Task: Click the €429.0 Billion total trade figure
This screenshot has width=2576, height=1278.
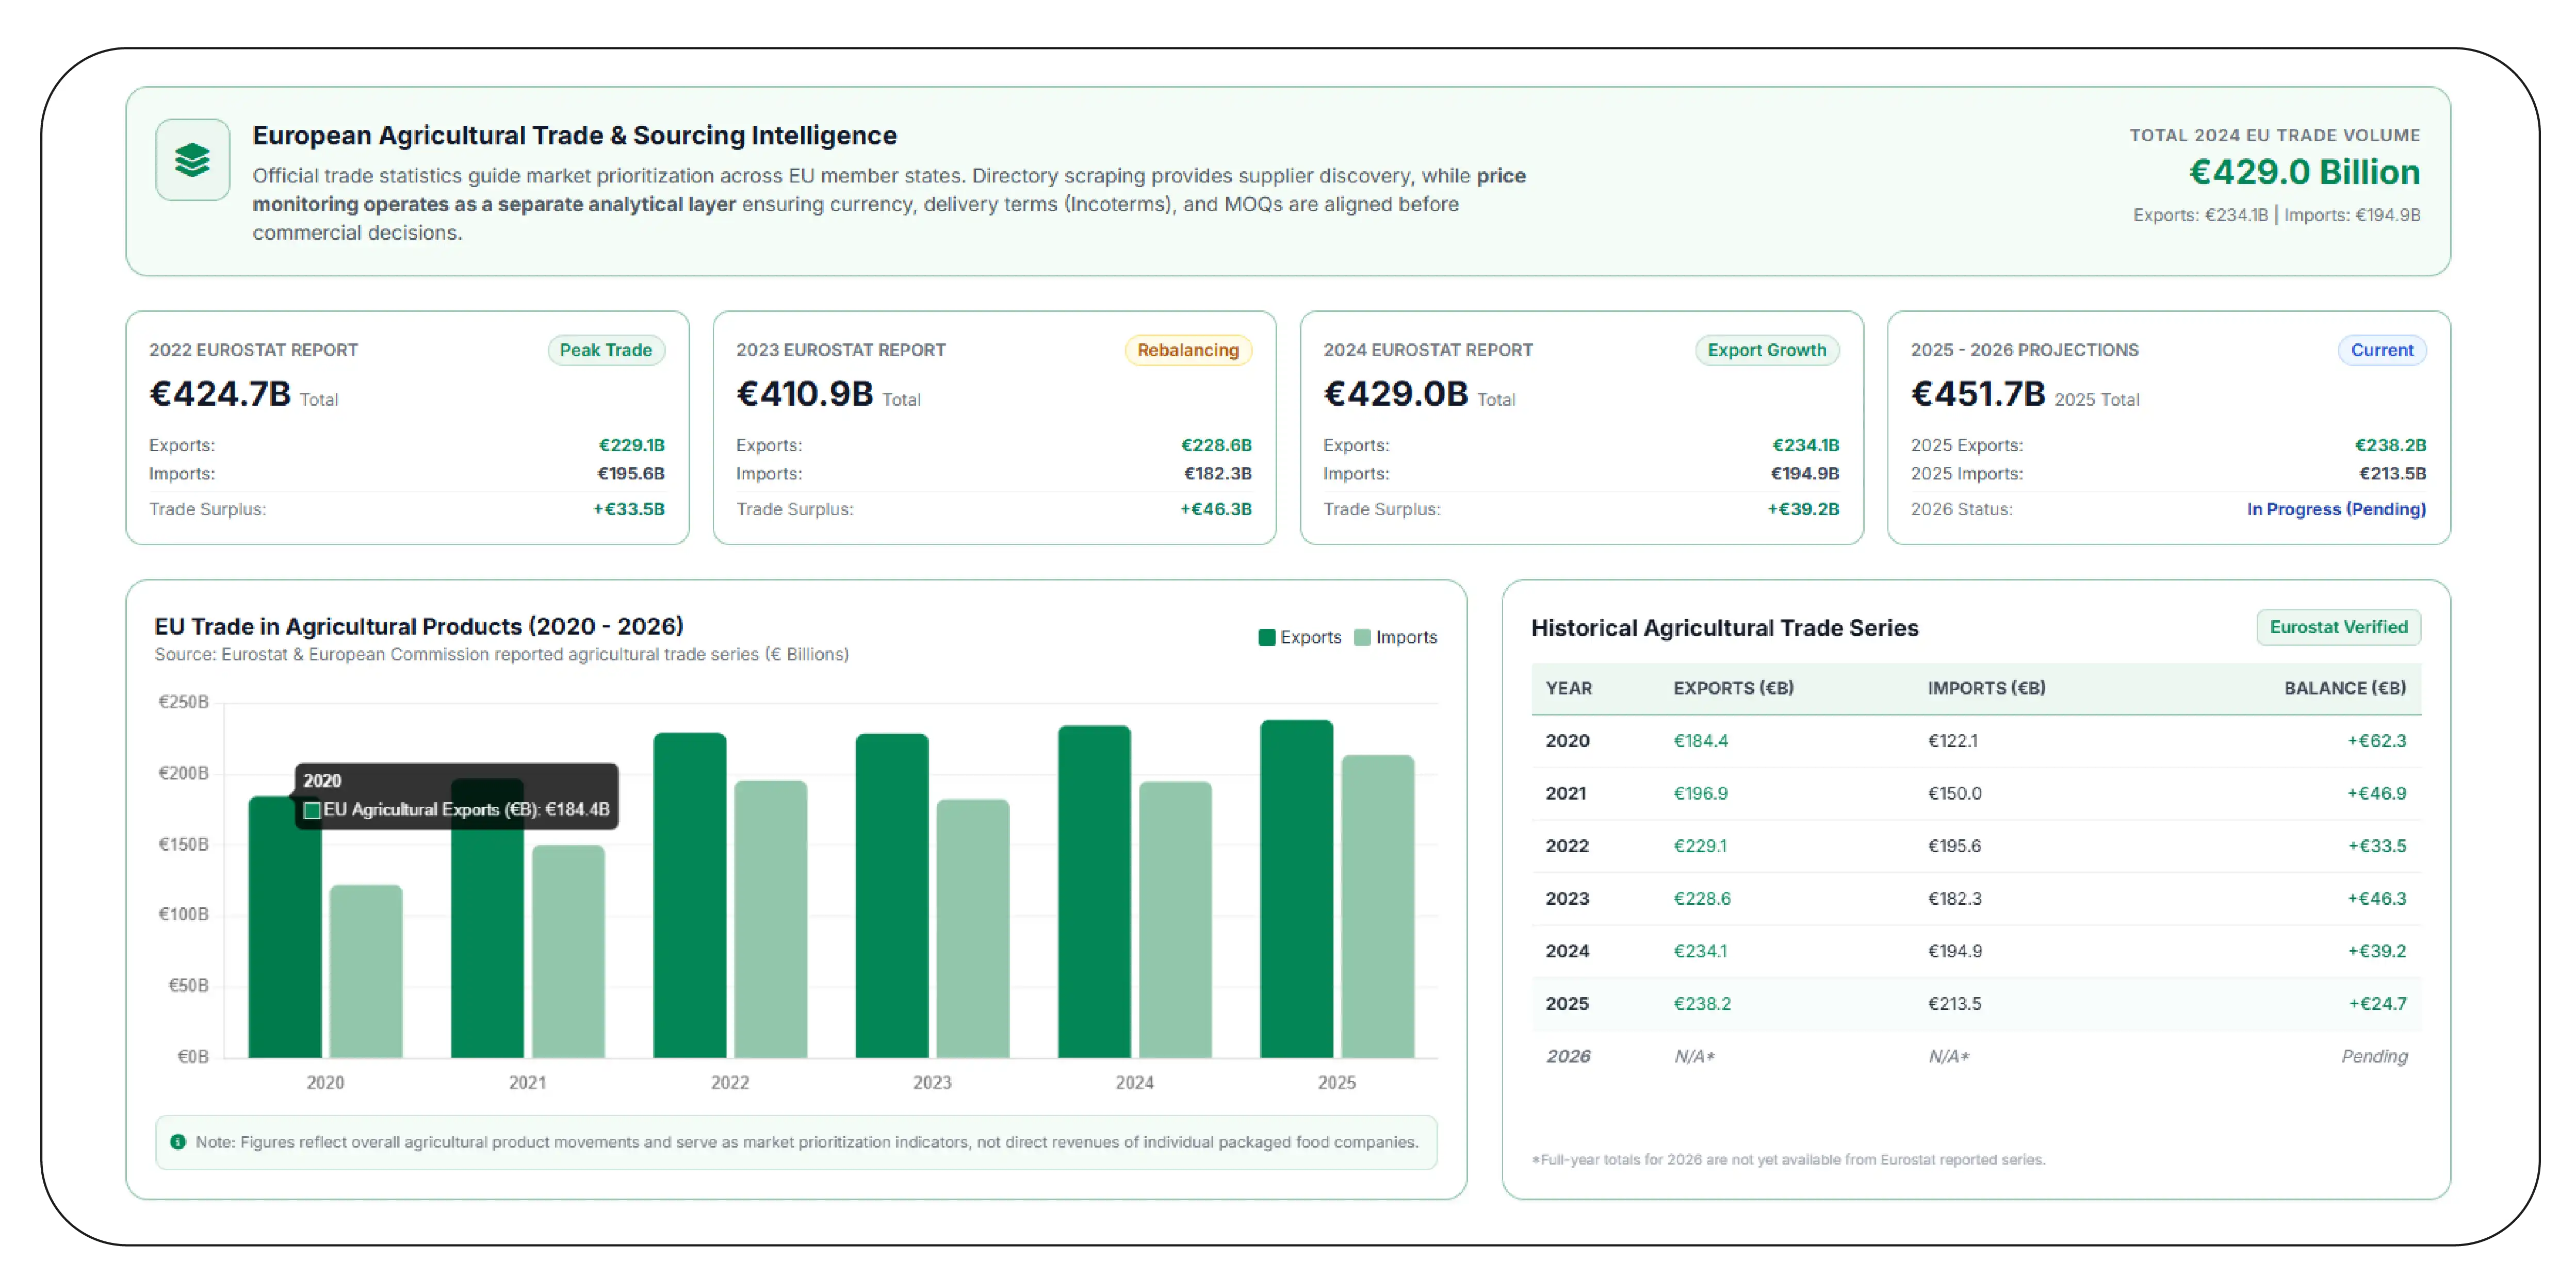Action: (2304, 172)
